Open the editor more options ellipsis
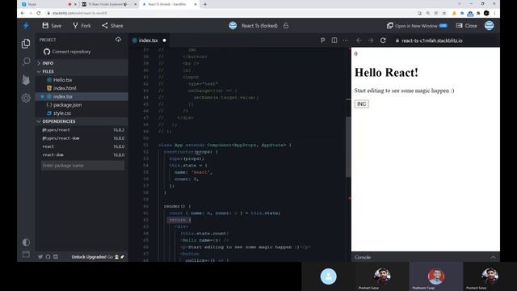This screenshot has height=291, width=517. pyautogui.click(x=345, y=40)
